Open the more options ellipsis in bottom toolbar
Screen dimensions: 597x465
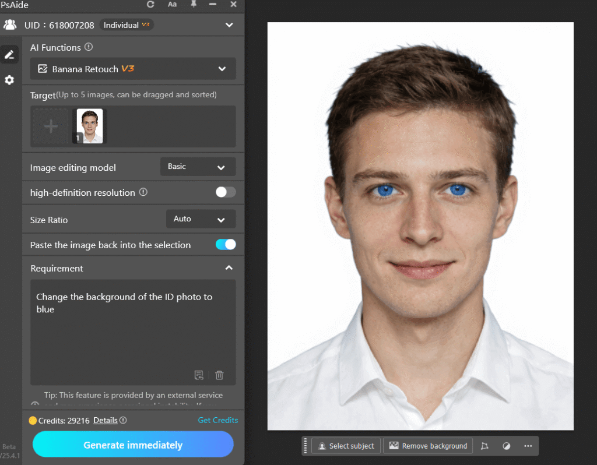[x=528, y=446]
